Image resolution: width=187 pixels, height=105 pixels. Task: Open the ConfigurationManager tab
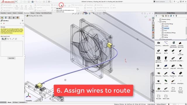tap(10, 17)
